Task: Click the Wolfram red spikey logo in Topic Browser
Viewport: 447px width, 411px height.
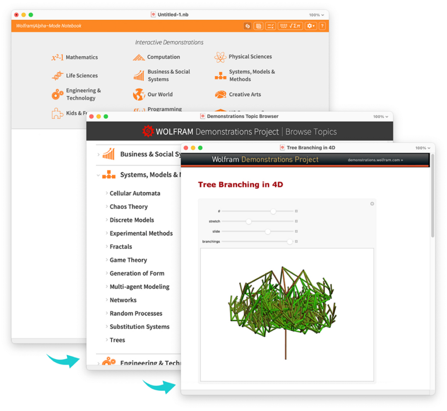Action: pos(148,131)
